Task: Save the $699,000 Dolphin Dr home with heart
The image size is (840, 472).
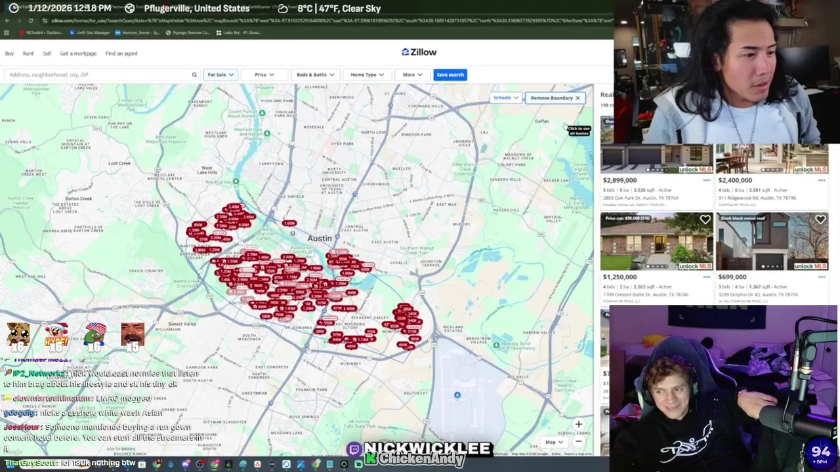Action: (x=820, y=220)
